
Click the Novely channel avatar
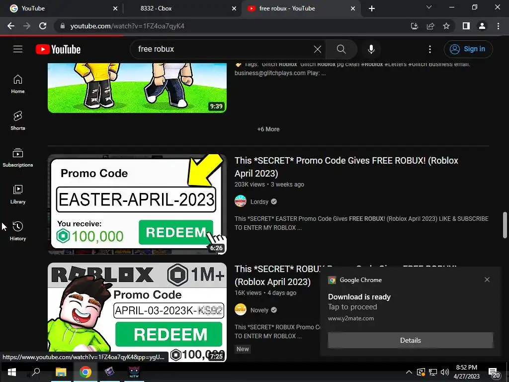[241, 309]
